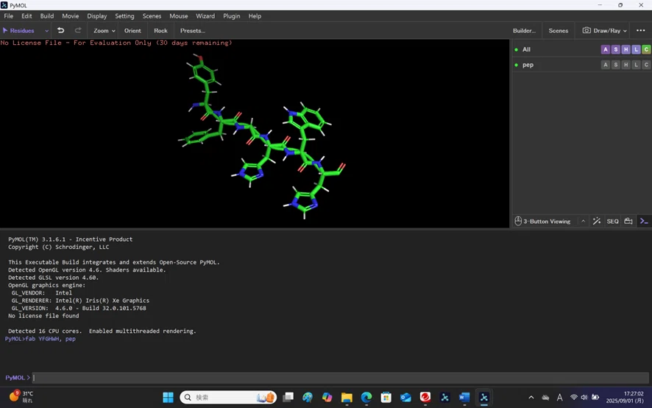
Task: Toggle visibility of the pep object
Action: pyautogui.click(x=517, y=65)
